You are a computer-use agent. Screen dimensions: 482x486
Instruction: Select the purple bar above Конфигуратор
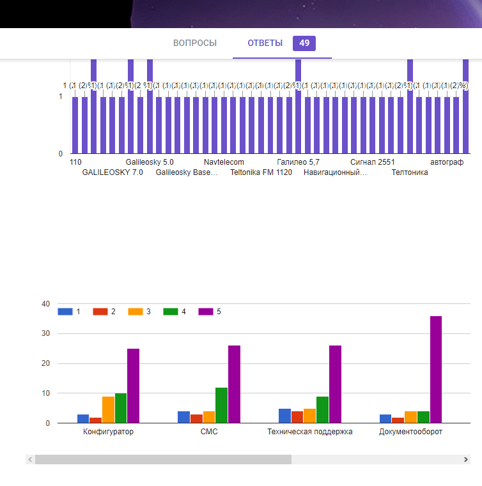(133, 385)
